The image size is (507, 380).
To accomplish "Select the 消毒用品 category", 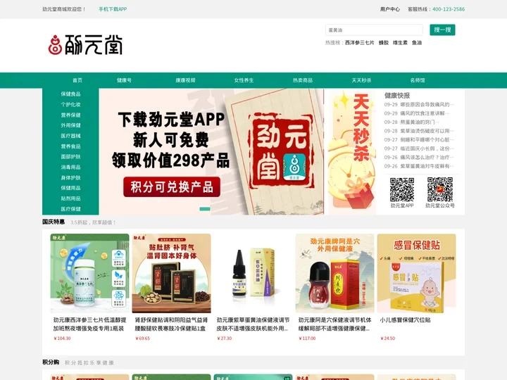I will coord(70,167).
